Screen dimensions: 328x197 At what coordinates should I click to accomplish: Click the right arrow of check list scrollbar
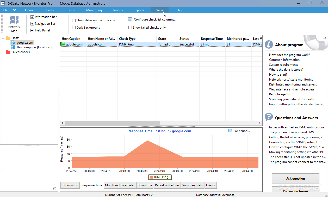260,123
